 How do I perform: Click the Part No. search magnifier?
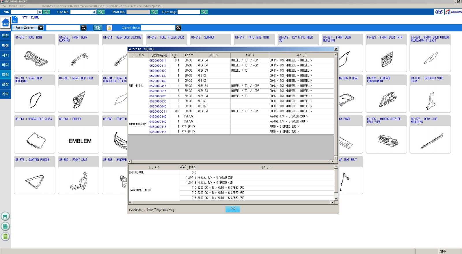pos(154,12)
